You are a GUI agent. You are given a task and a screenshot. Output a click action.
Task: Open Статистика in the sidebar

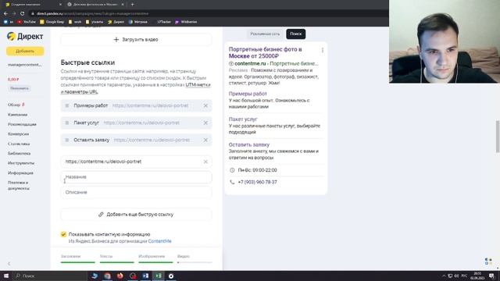coord(19,144)
